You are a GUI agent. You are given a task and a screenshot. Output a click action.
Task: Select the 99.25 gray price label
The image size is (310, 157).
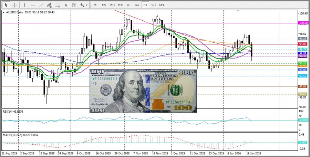[303, 39]
